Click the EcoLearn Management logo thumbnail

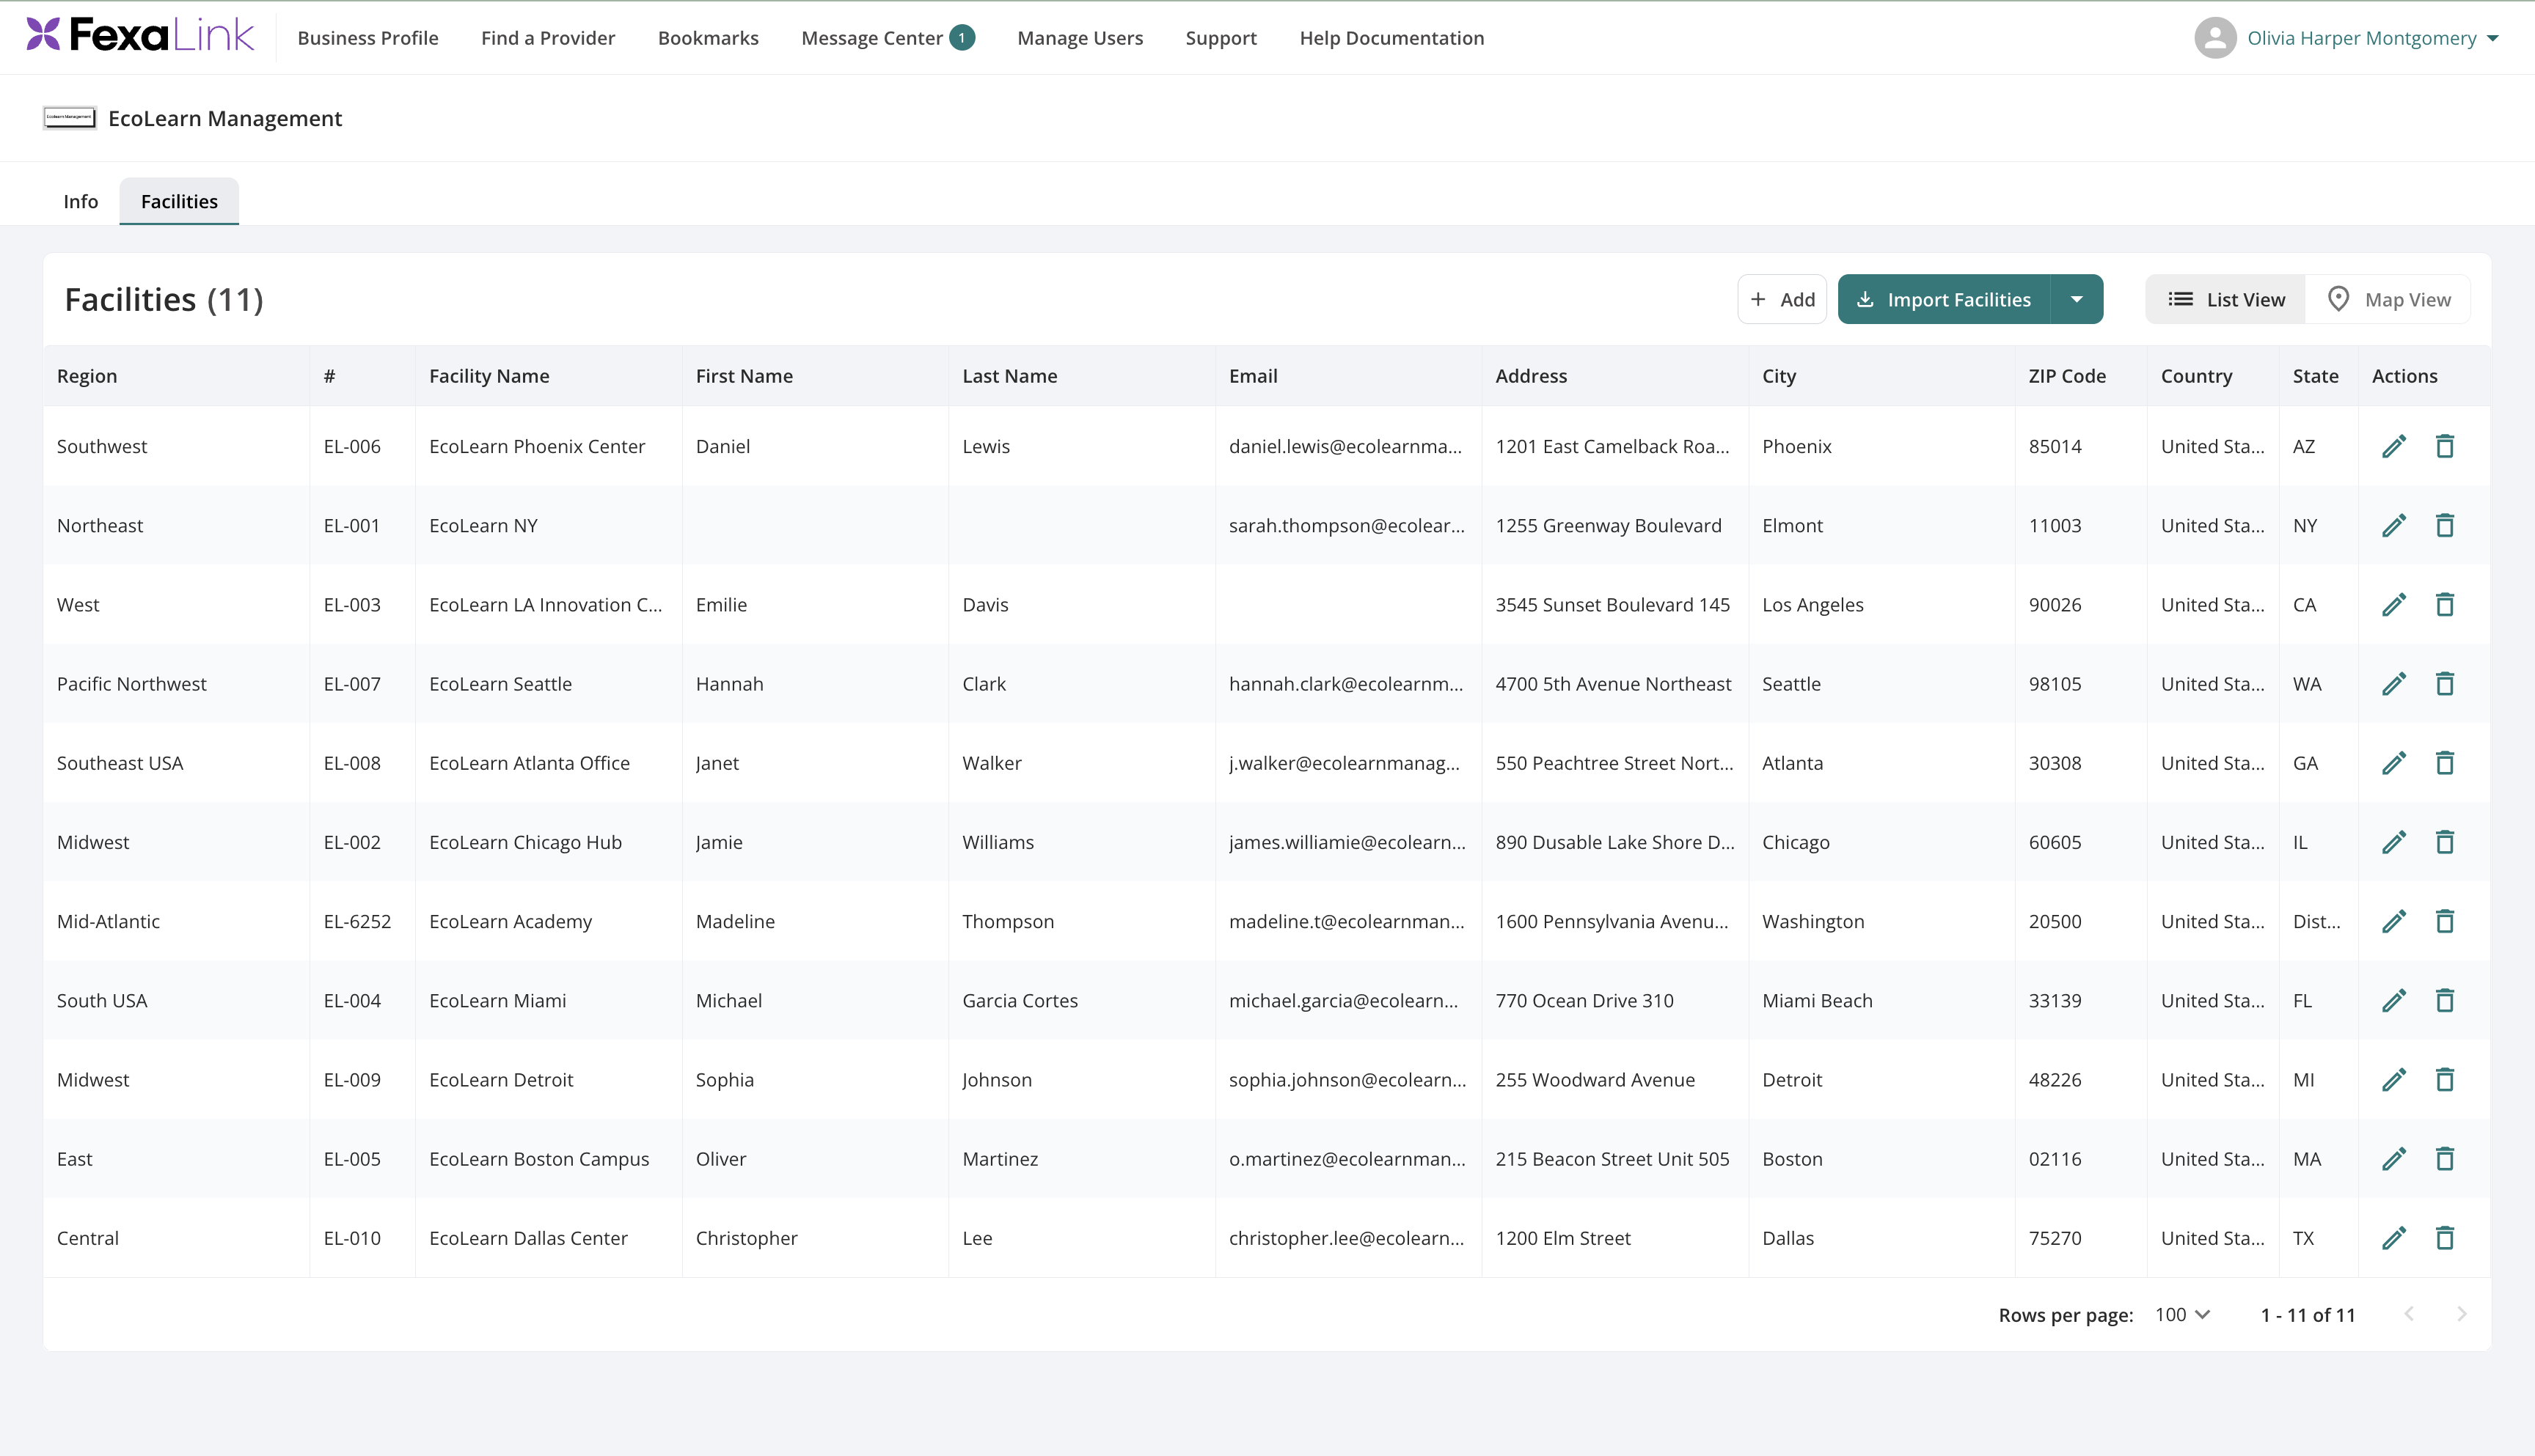(x=69, y=118)
